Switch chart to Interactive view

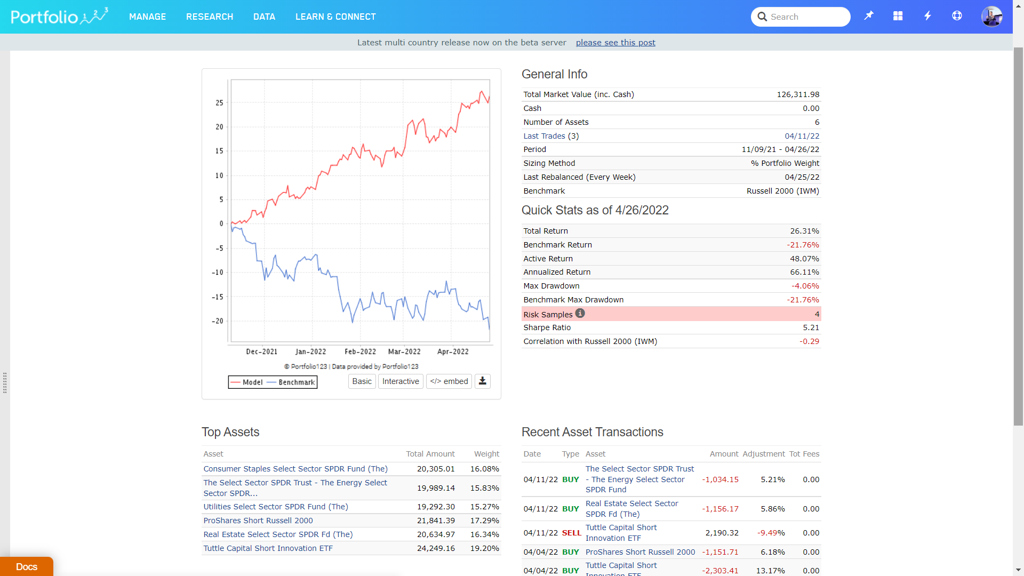(x=401, y=381)
